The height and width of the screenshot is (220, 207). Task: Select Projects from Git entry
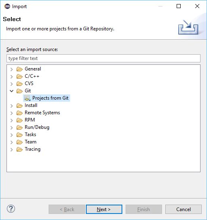[x=47, y=98]
